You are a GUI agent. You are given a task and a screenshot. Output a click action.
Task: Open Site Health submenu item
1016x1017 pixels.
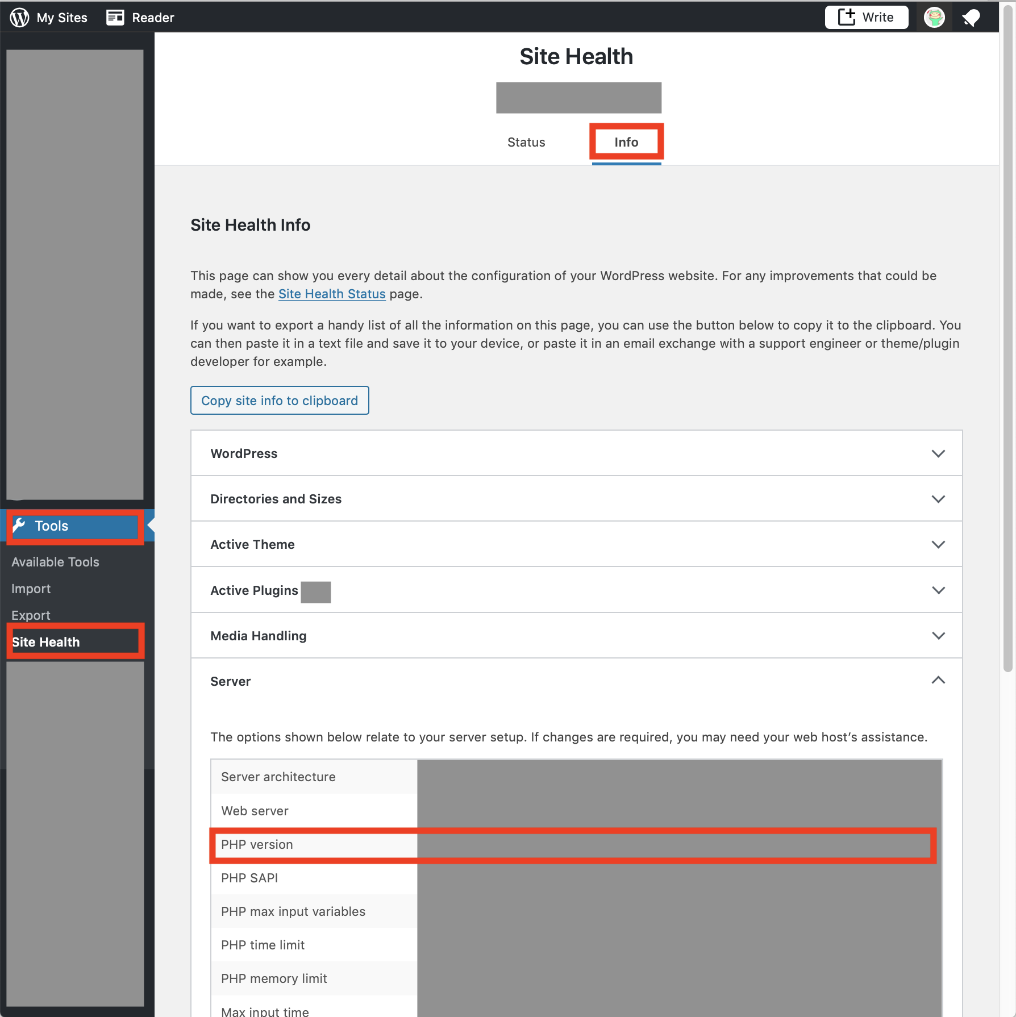(46, 642)
